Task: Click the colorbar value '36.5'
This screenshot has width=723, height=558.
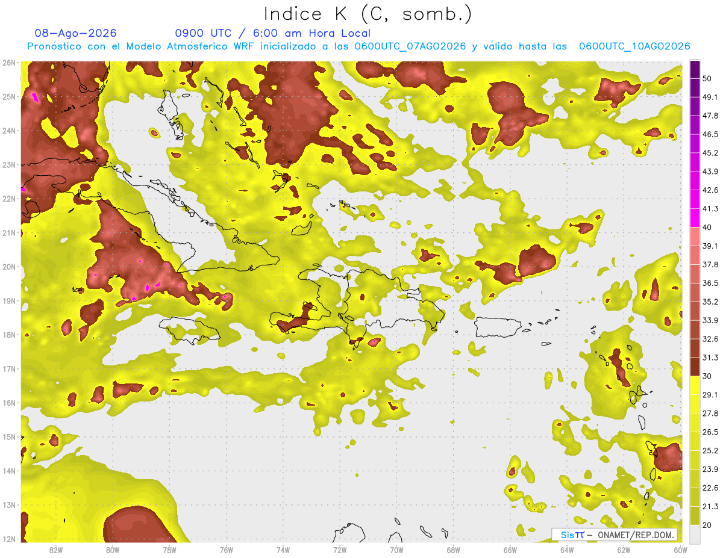Action: click(x=710, y=283)
